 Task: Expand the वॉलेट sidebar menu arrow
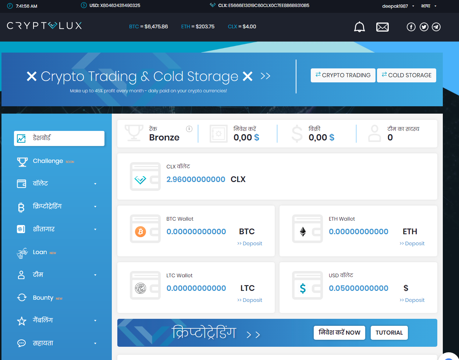click(95, 184)
